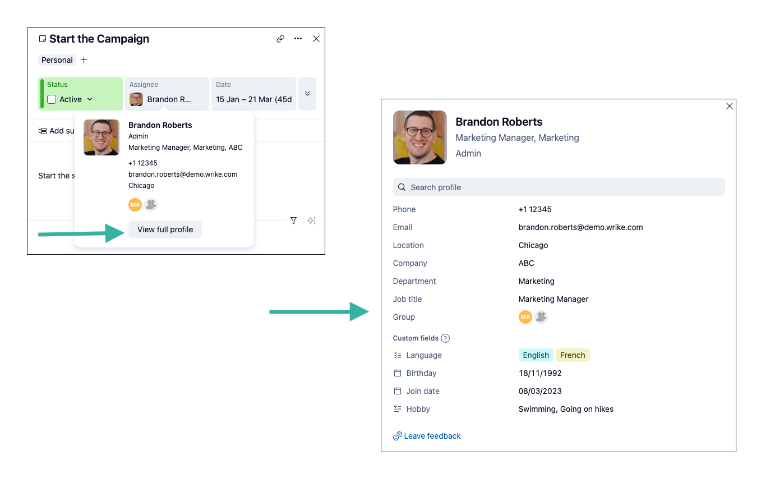761x487 pixels.
Task: Click the Marketing department value
Action: point(537,281)
